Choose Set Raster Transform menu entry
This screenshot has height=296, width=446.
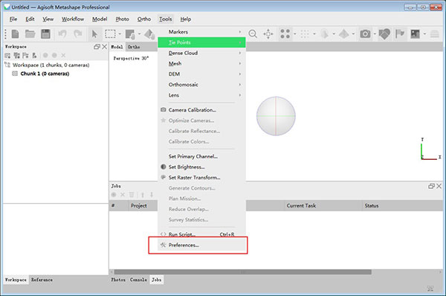201,177
